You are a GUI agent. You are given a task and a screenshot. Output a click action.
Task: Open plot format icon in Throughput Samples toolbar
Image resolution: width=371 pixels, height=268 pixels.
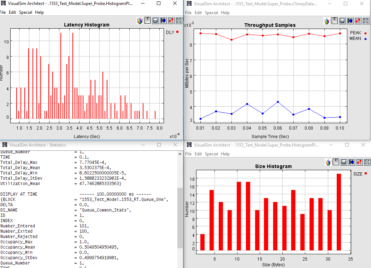[x=358, y=21]
